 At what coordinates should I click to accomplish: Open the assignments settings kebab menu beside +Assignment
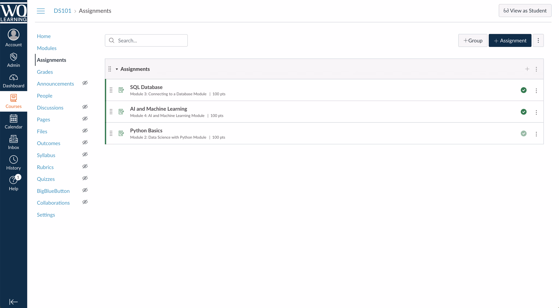pyautogui.click(x=538, y=40)
